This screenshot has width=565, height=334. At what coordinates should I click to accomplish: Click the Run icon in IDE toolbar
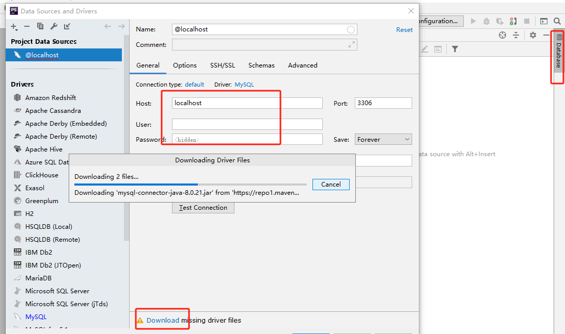tap(473, 21)
